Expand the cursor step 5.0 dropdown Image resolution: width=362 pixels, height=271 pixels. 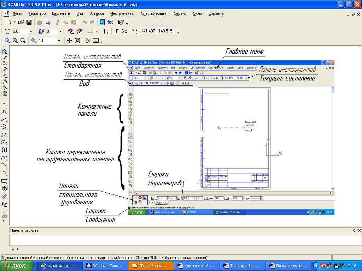pos(31,31)
